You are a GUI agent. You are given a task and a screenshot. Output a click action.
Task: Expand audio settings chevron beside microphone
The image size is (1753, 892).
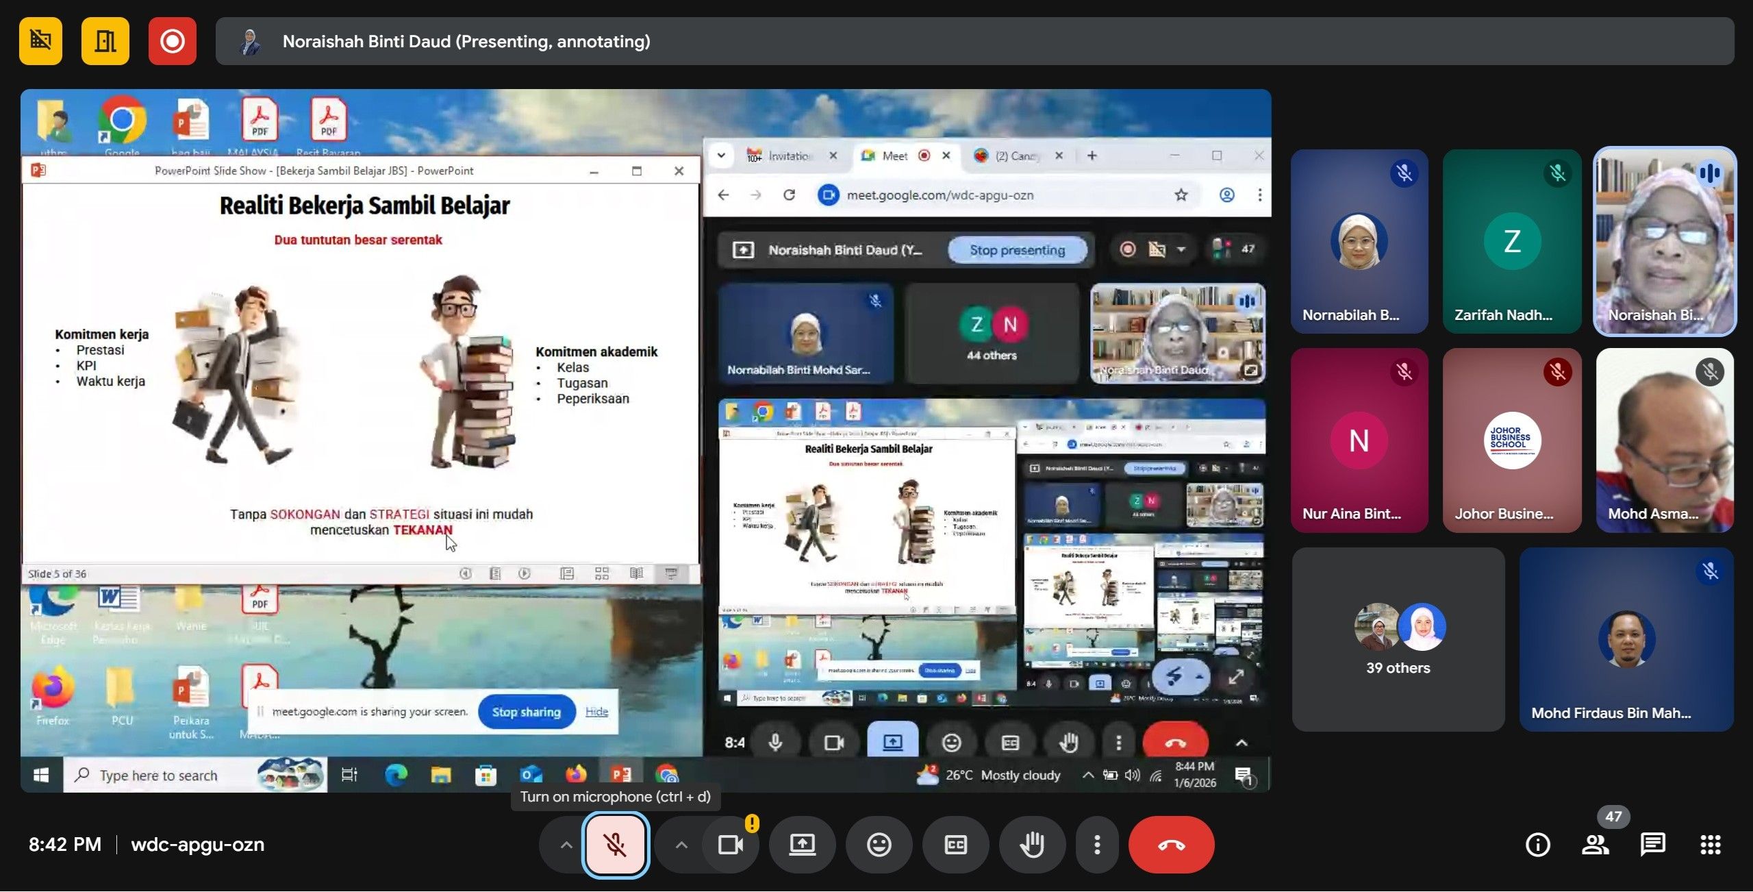click(x=566, y=845)
